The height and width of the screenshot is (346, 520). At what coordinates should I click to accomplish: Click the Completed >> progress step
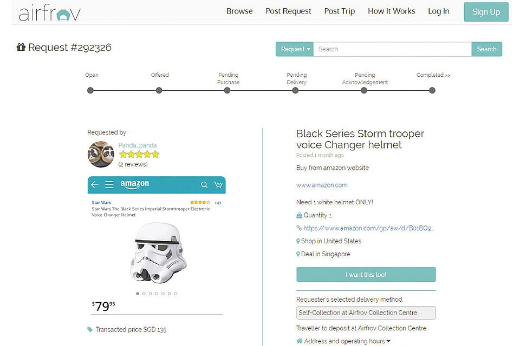coord(433,75)
